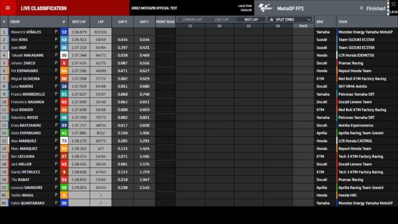This screenshot has height=224, width=398.
Task: Click team LCR Honda CASTROL
Action: pos(355,140)
